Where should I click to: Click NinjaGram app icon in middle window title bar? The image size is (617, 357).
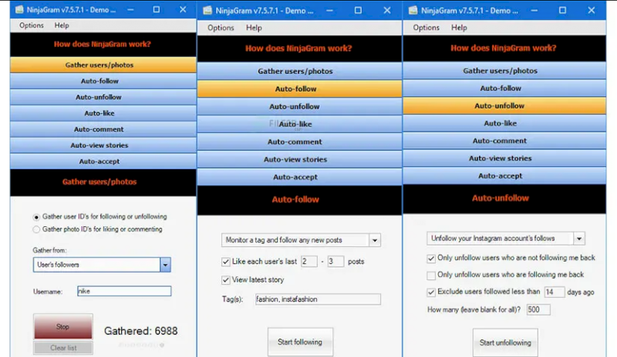tap(207, 11)
